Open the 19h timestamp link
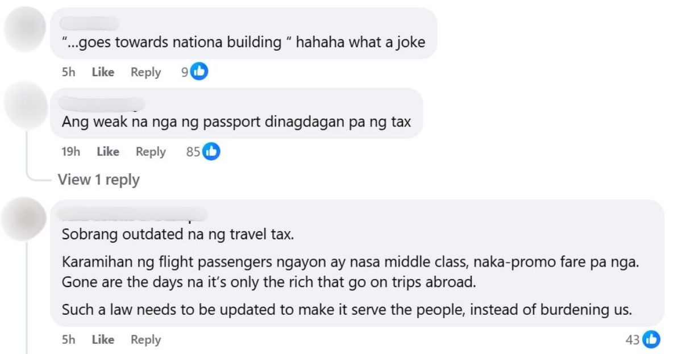Image resolution: width=682 pixels, height=354 pixels. pyautogui.click(x=70, y=152)
